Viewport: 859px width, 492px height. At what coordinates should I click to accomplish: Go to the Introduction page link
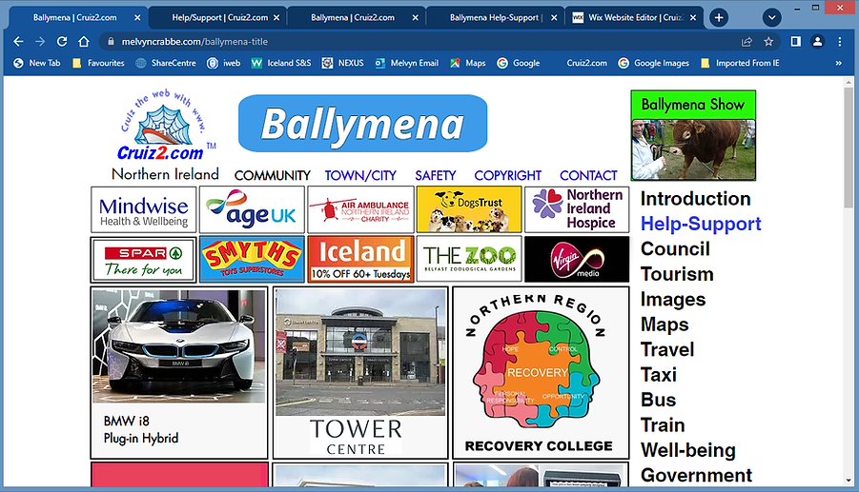[696, 199]
